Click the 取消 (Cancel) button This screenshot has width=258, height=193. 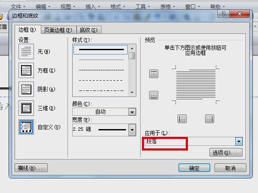[230, 168]
